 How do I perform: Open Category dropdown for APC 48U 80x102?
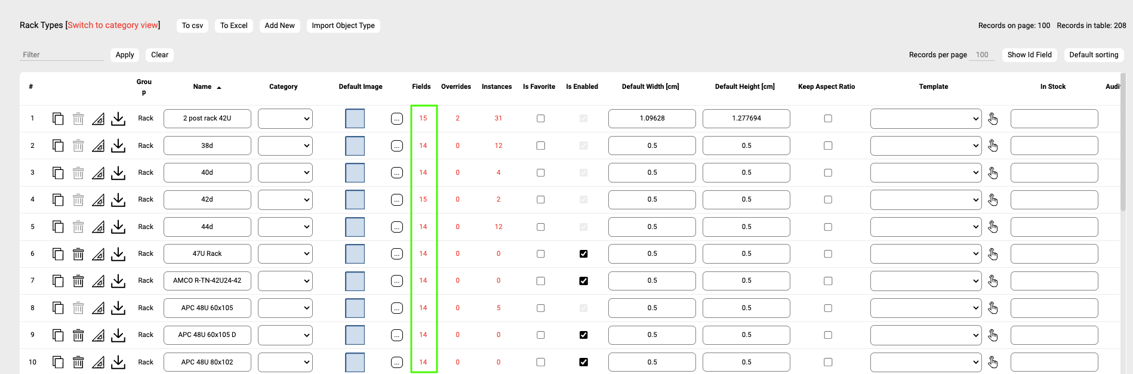click(x=285, y=362)
